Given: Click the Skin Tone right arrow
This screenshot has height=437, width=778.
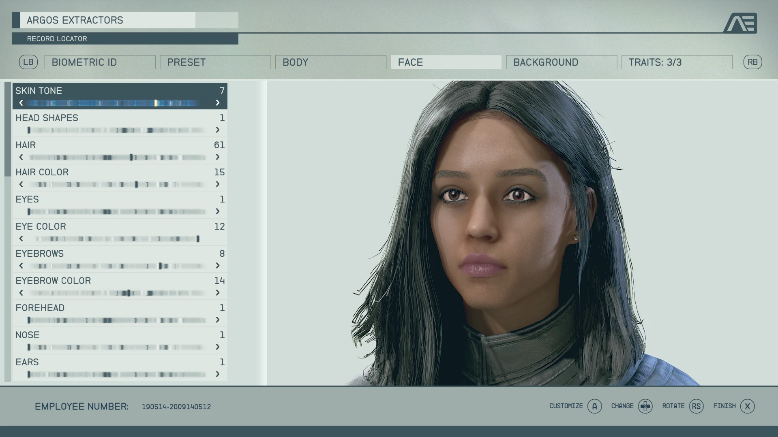Looking at the screenshot, I should tap(218, 103).
